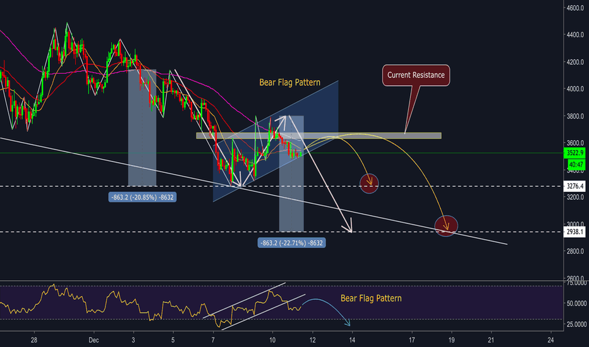Click 4600.0 on the price axis
This screenshot has width=589, height=347.
(x=576, y=8)
